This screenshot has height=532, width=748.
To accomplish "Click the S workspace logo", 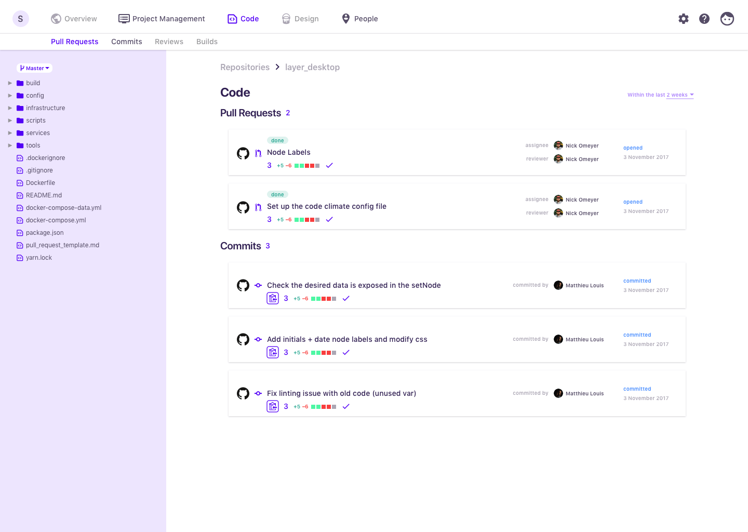I will pos(21,19).
